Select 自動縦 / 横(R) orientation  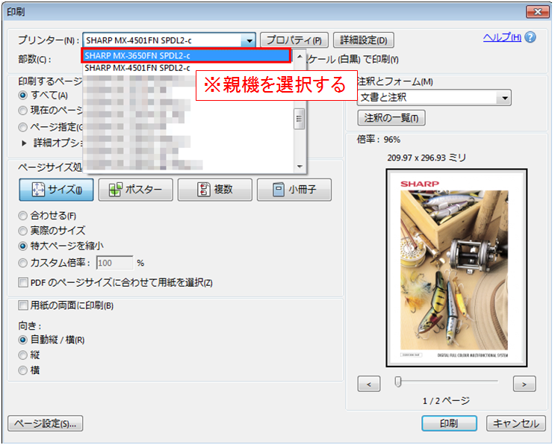22,340
